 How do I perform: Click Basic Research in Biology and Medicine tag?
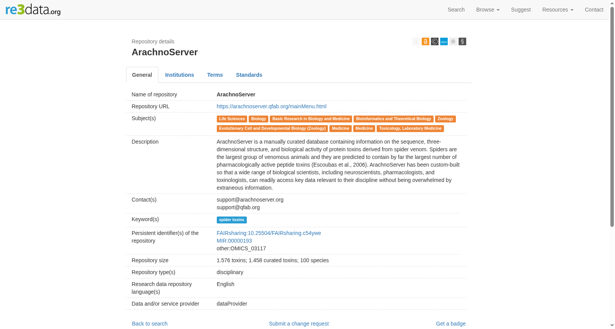[311, 119]
